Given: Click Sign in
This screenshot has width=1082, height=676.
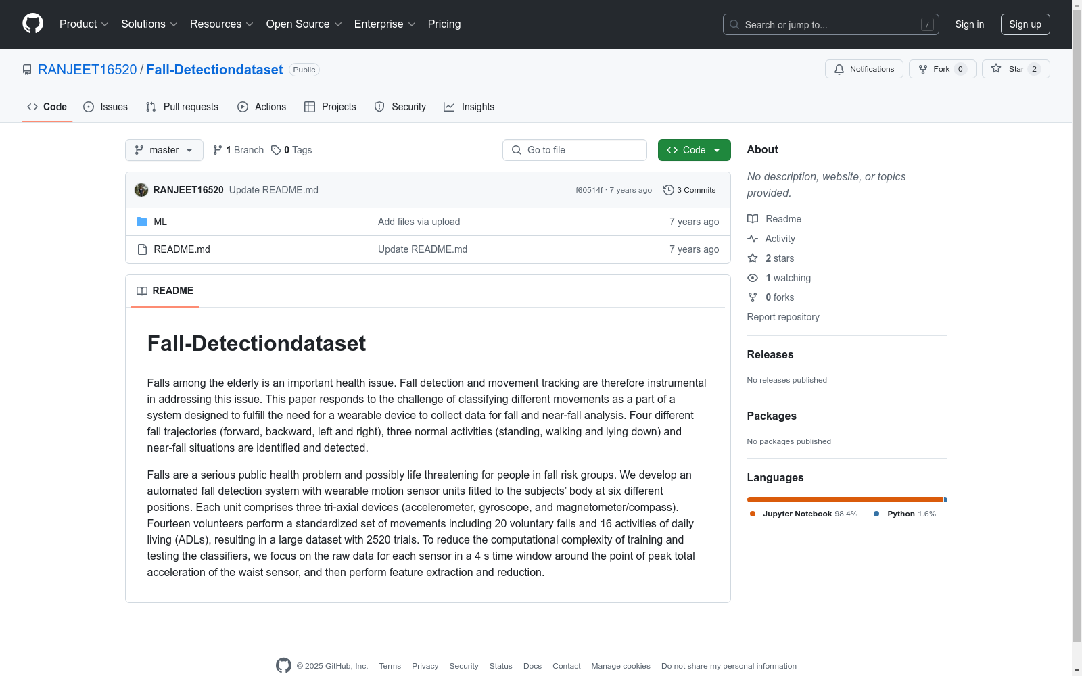Looking at the screenshot, I should (x=969, y=24).
